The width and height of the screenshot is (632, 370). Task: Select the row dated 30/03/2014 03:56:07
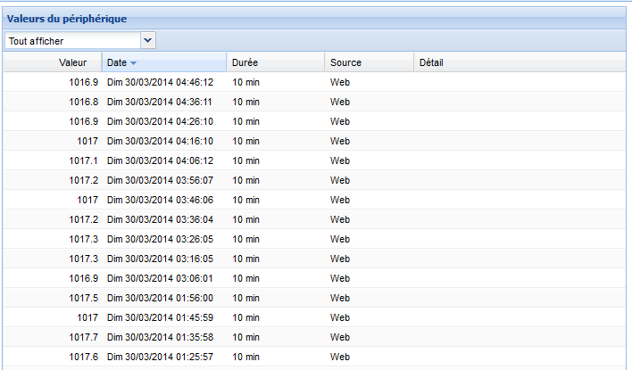click(x=160, y=180)
